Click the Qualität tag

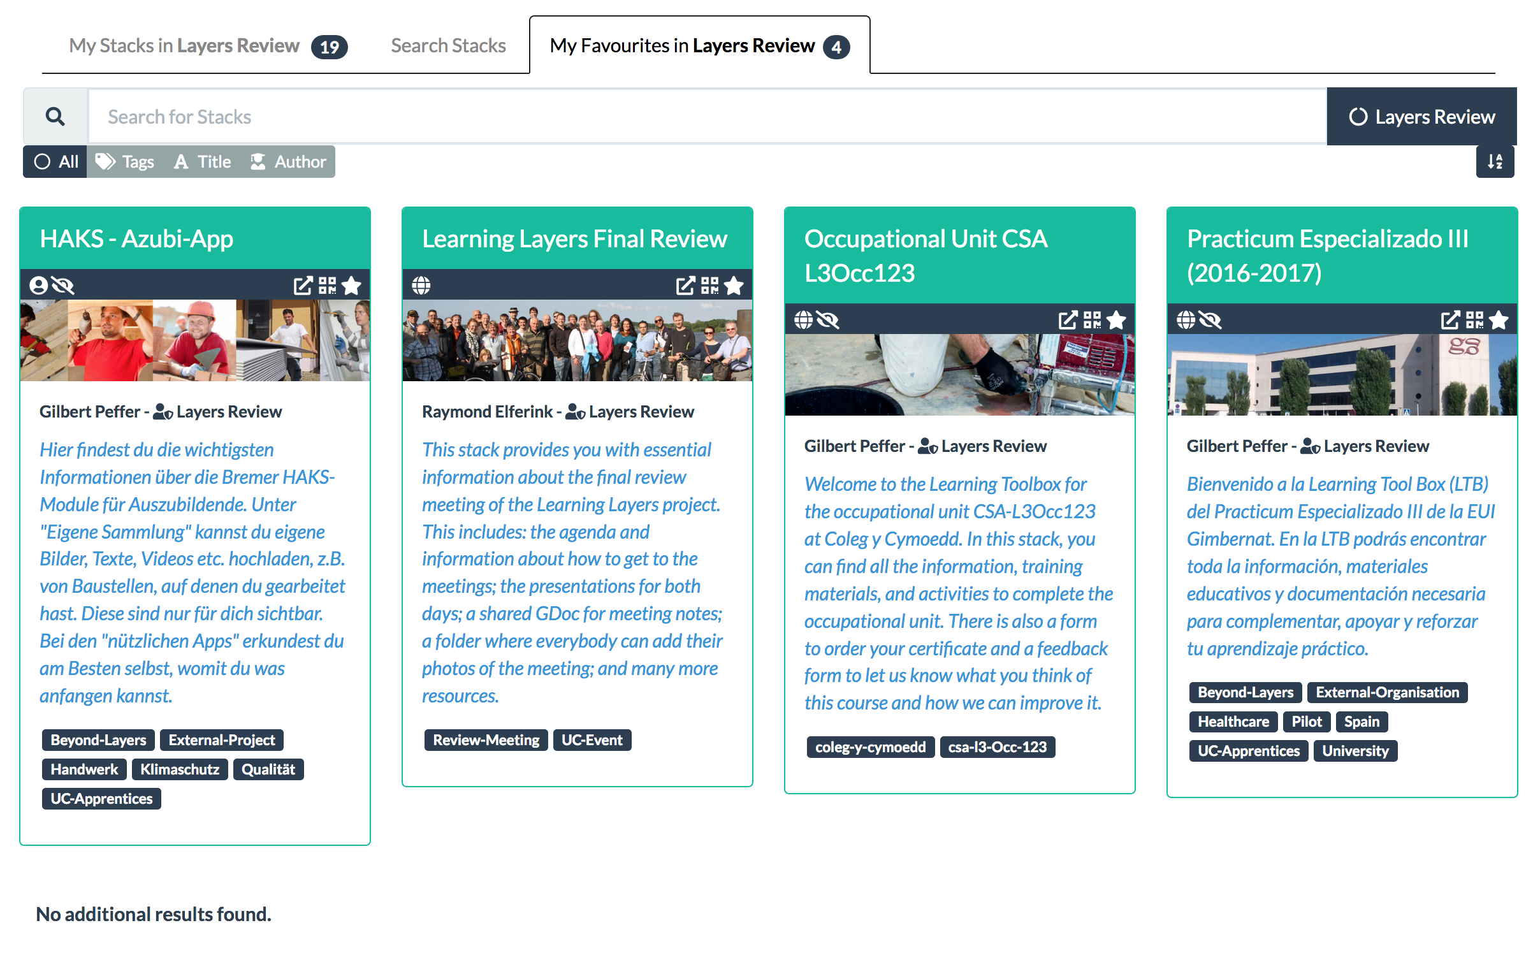point(268,769)
